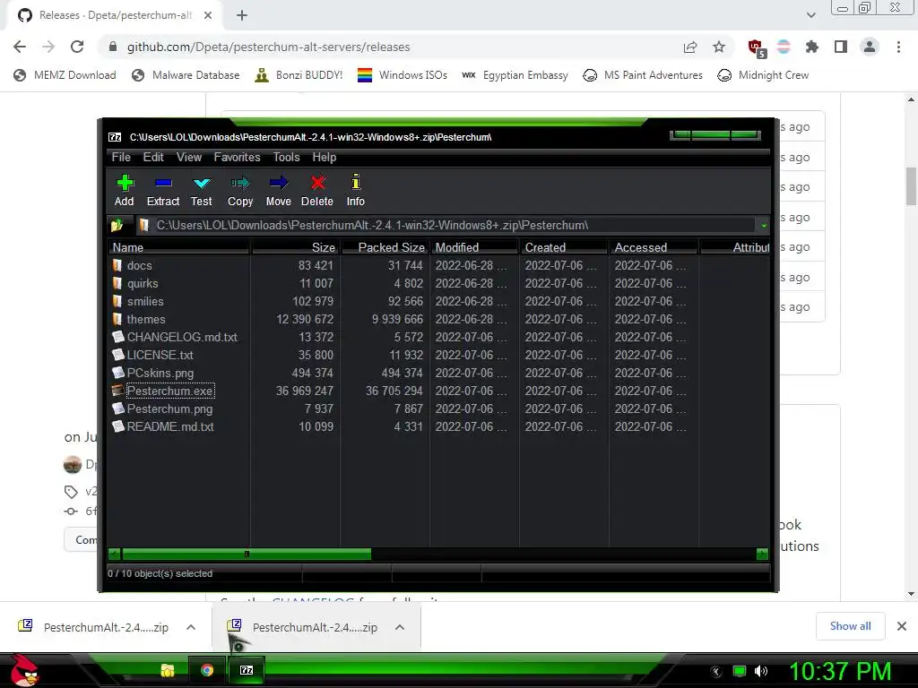Image resolution: width=918 pixels, height=688 pixels.
Task: Select README.md.txt file
Action: pyautogui.click(x=170, y=427)
